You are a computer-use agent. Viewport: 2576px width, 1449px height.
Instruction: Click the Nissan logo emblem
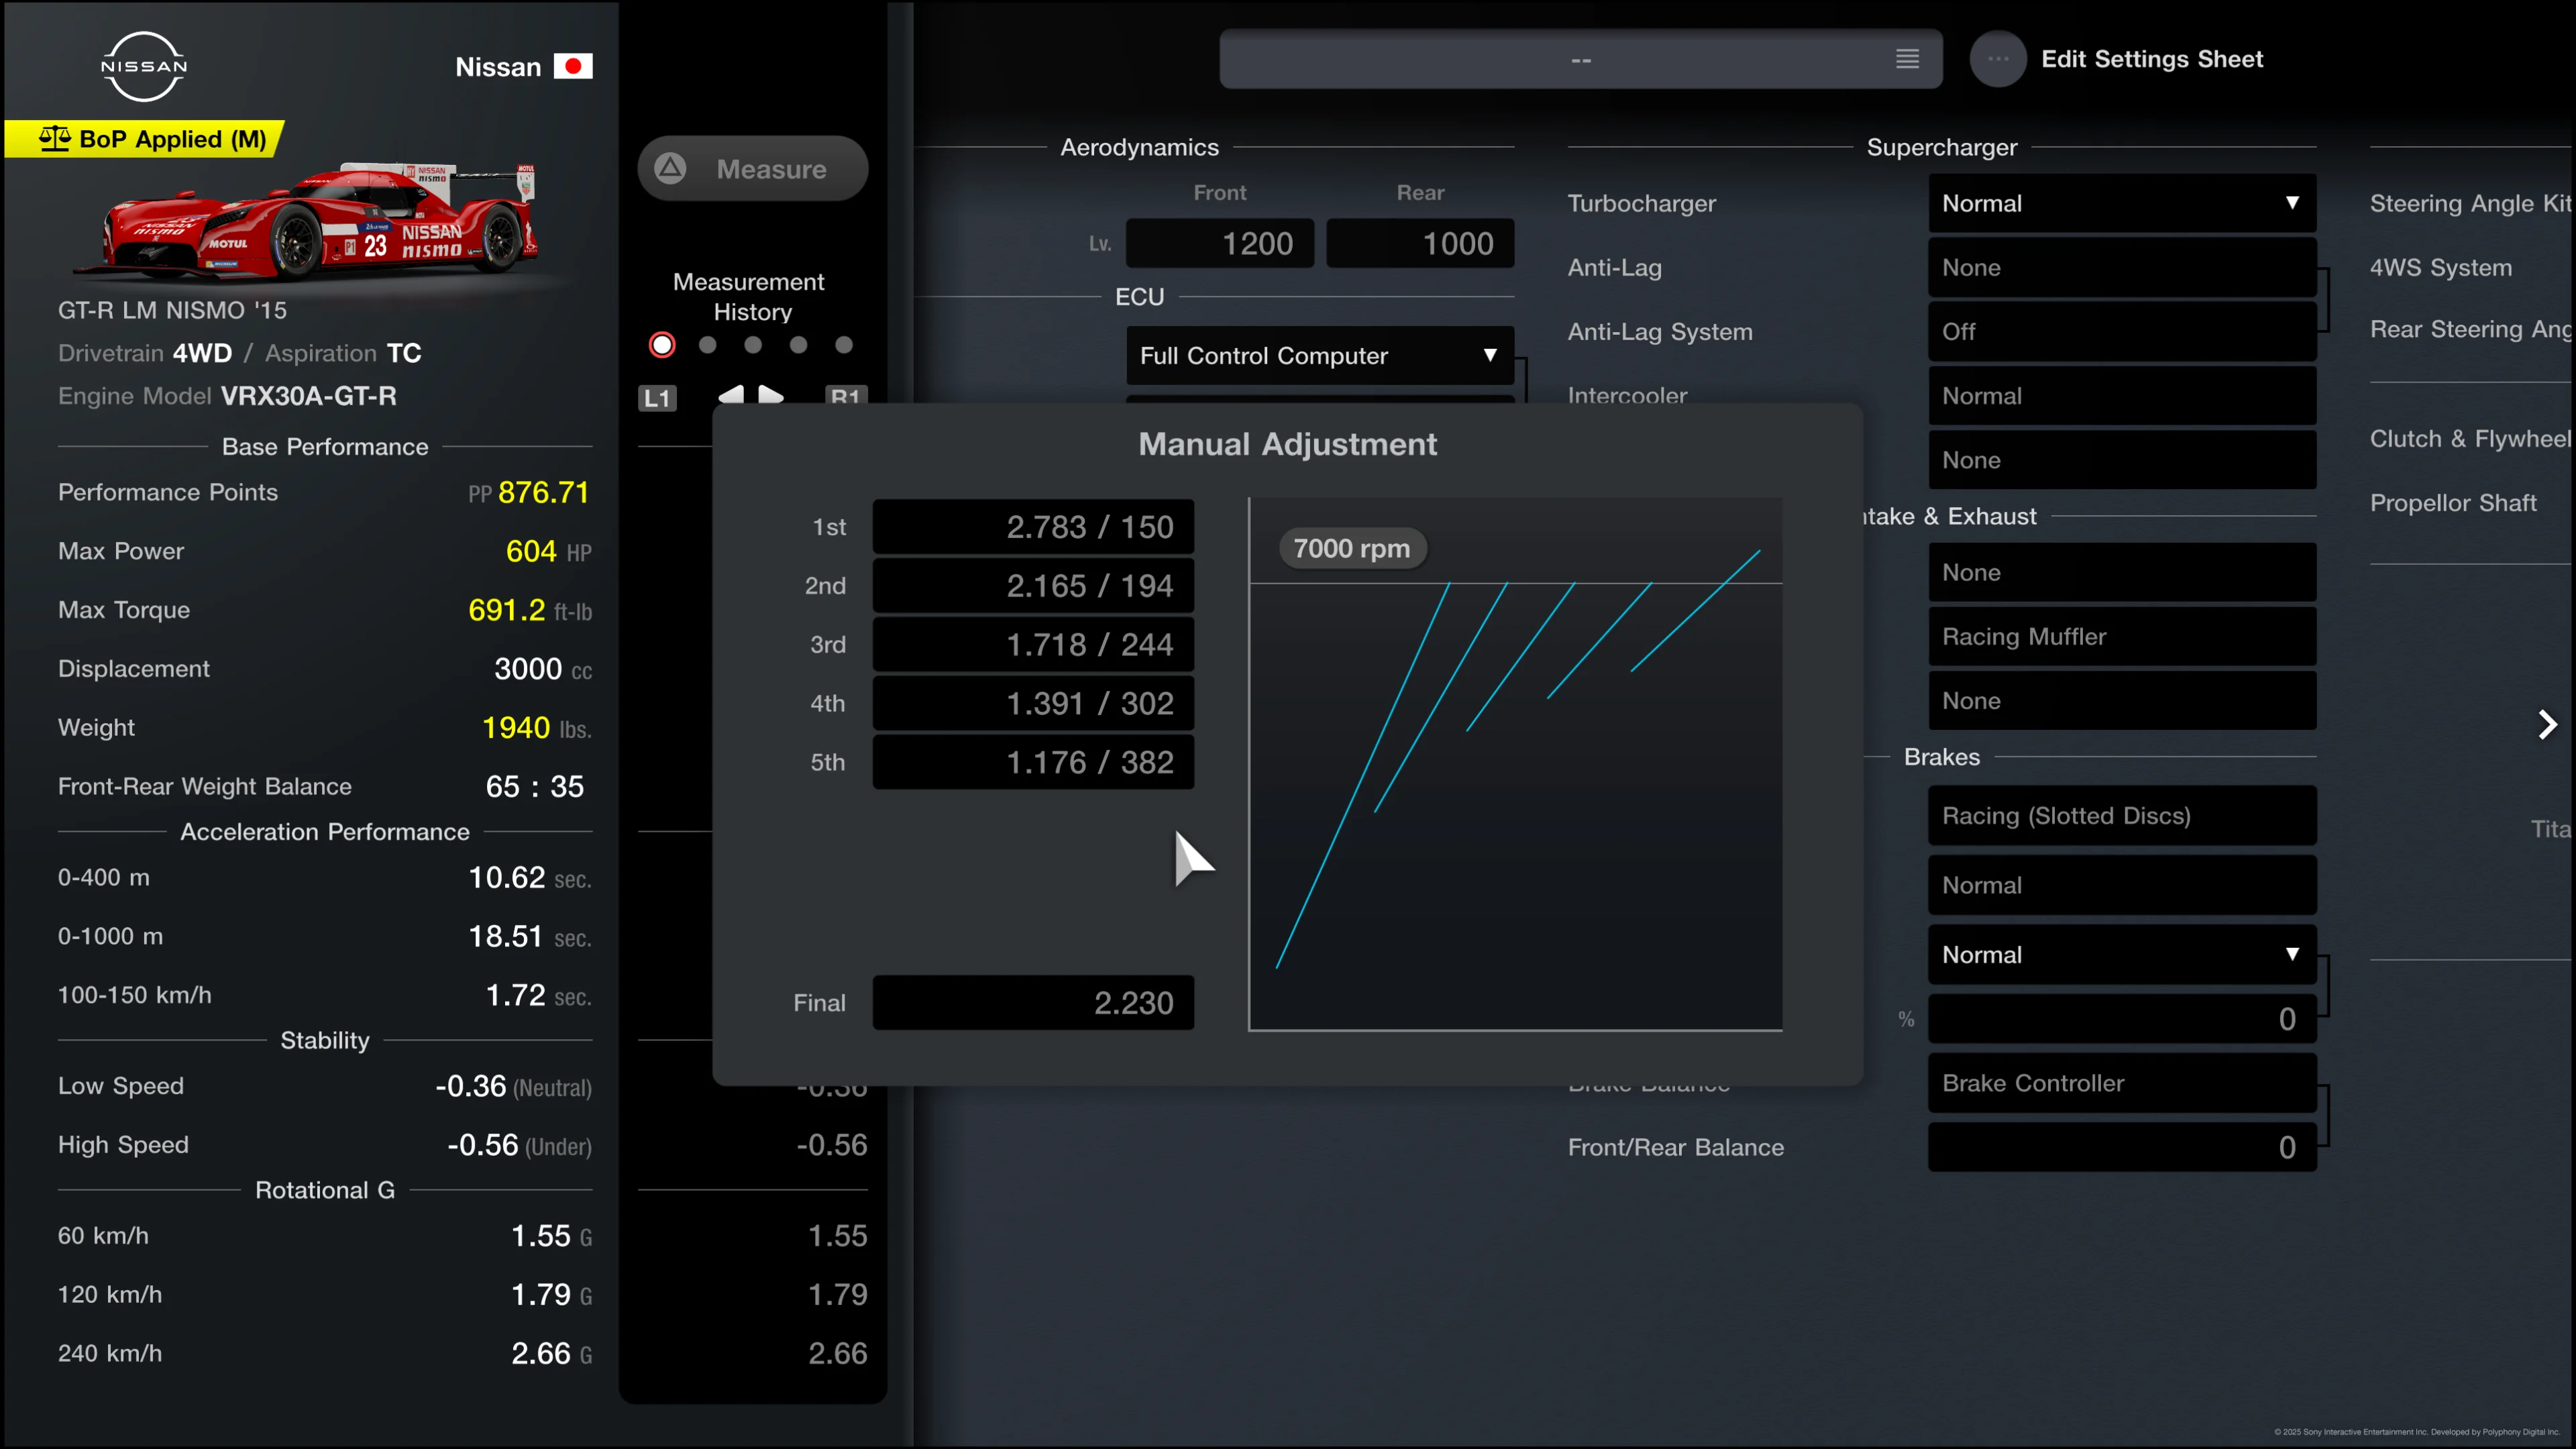(144, 66)
